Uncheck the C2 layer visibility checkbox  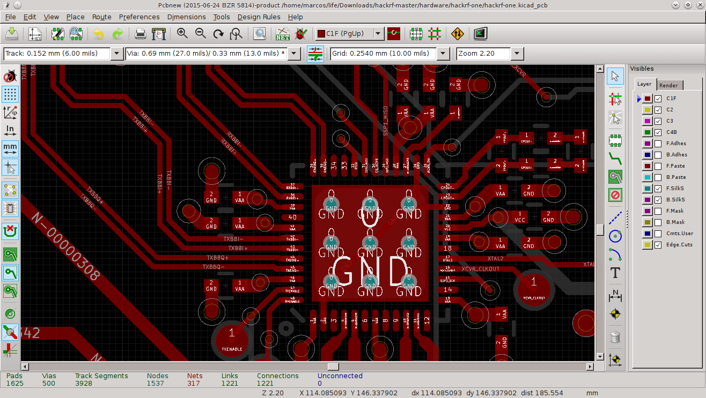pos(658,109)
